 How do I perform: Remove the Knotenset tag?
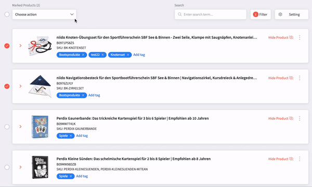click(x=128, y=55)
